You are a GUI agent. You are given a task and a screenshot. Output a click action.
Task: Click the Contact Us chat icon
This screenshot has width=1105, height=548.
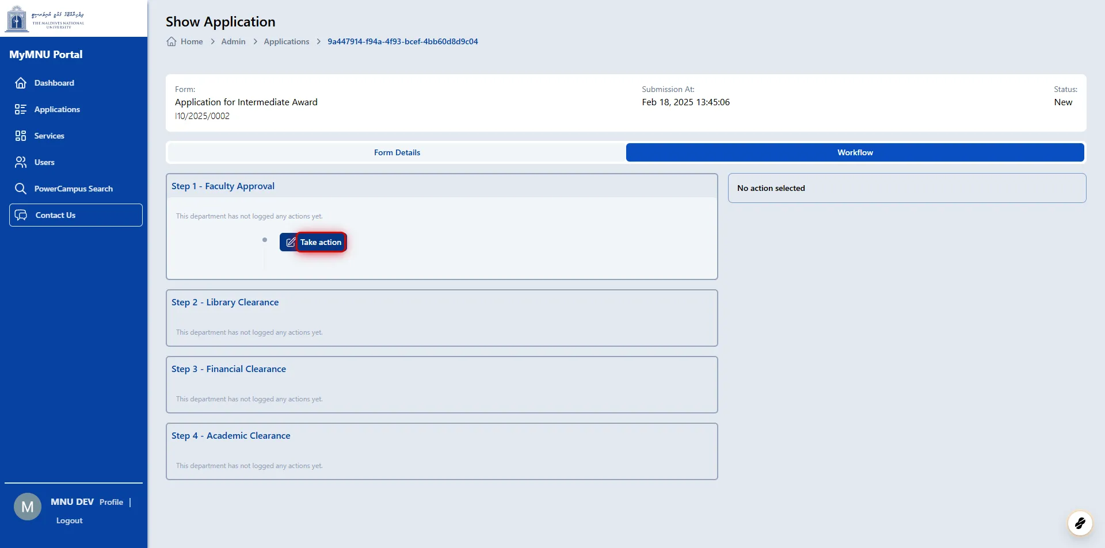[21, 215]
